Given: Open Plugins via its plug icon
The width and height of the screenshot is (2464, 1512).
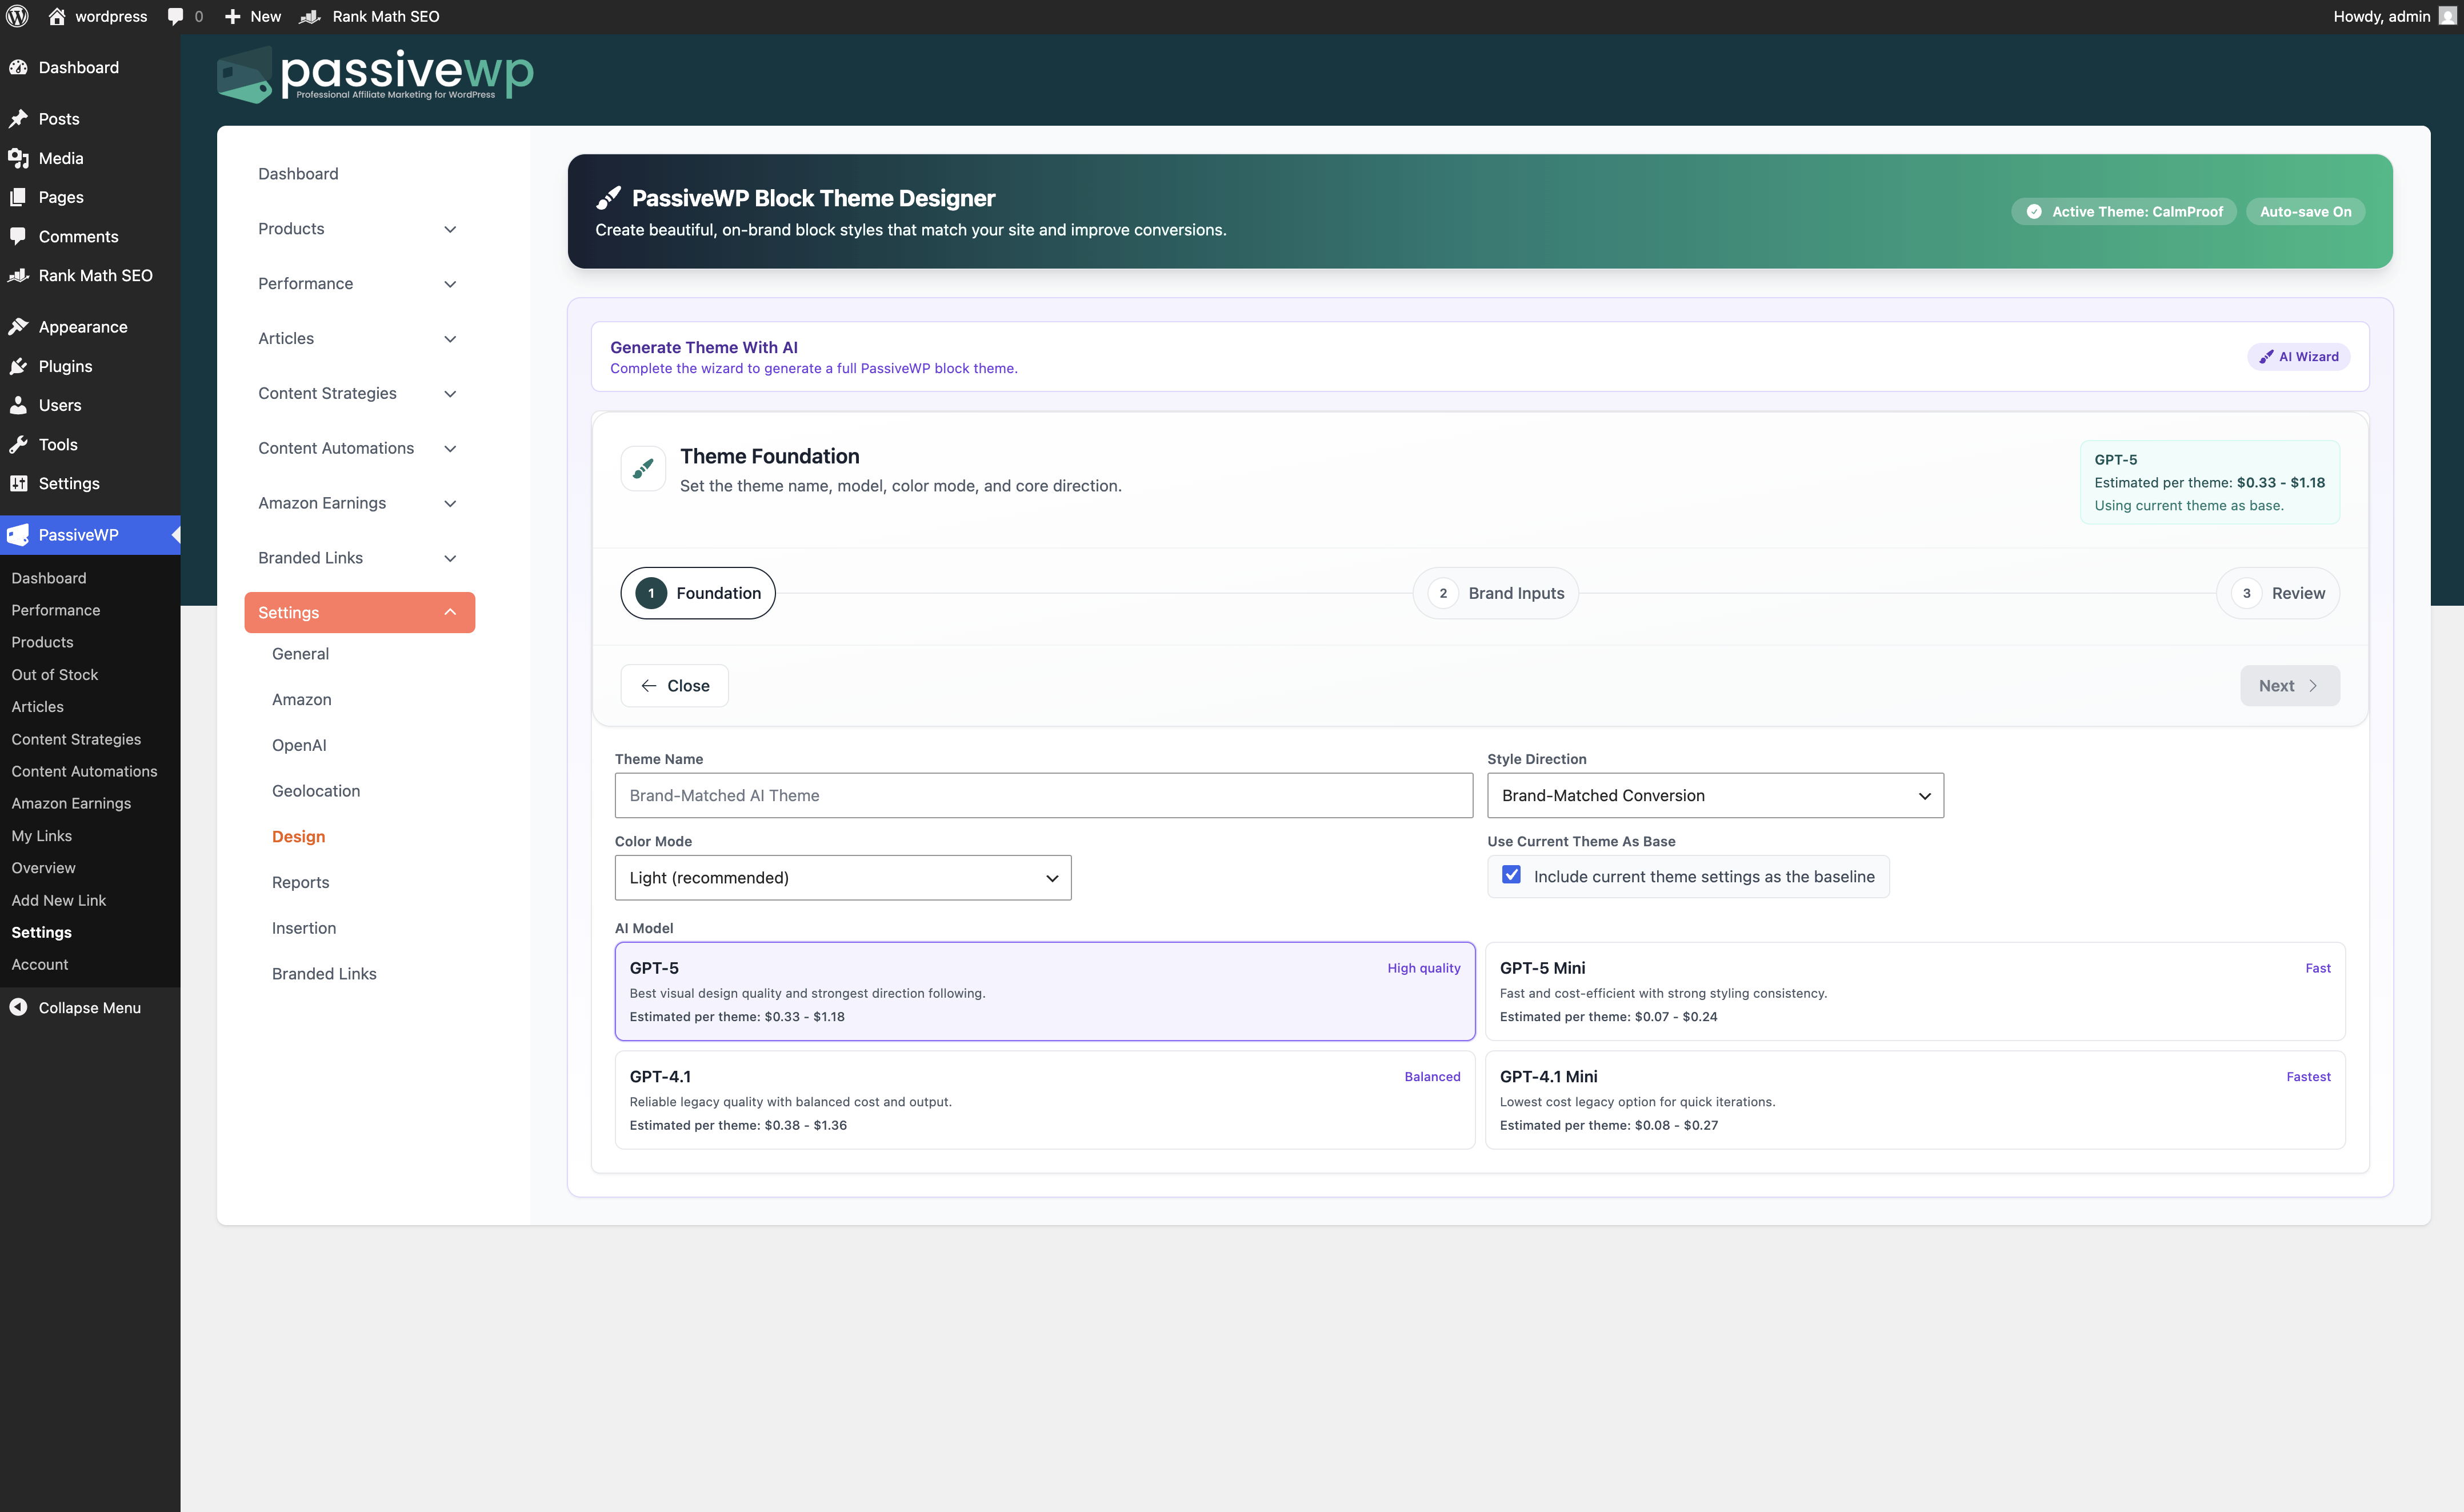Looking at the screenshot, I should (18, 366).
